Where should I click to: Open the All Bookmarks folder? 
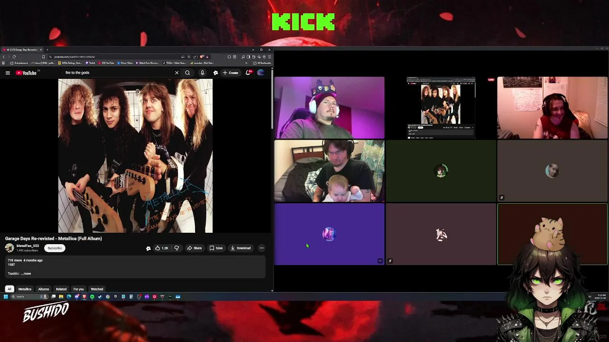click(x=262, y=63)
